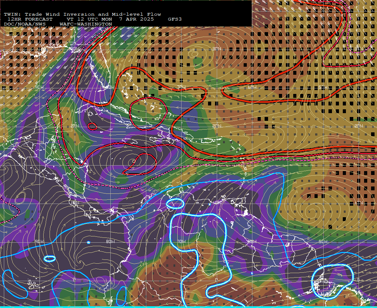
Task: Click the 80W label in the Pacific off Colombia
Action: tap(110, 241)
